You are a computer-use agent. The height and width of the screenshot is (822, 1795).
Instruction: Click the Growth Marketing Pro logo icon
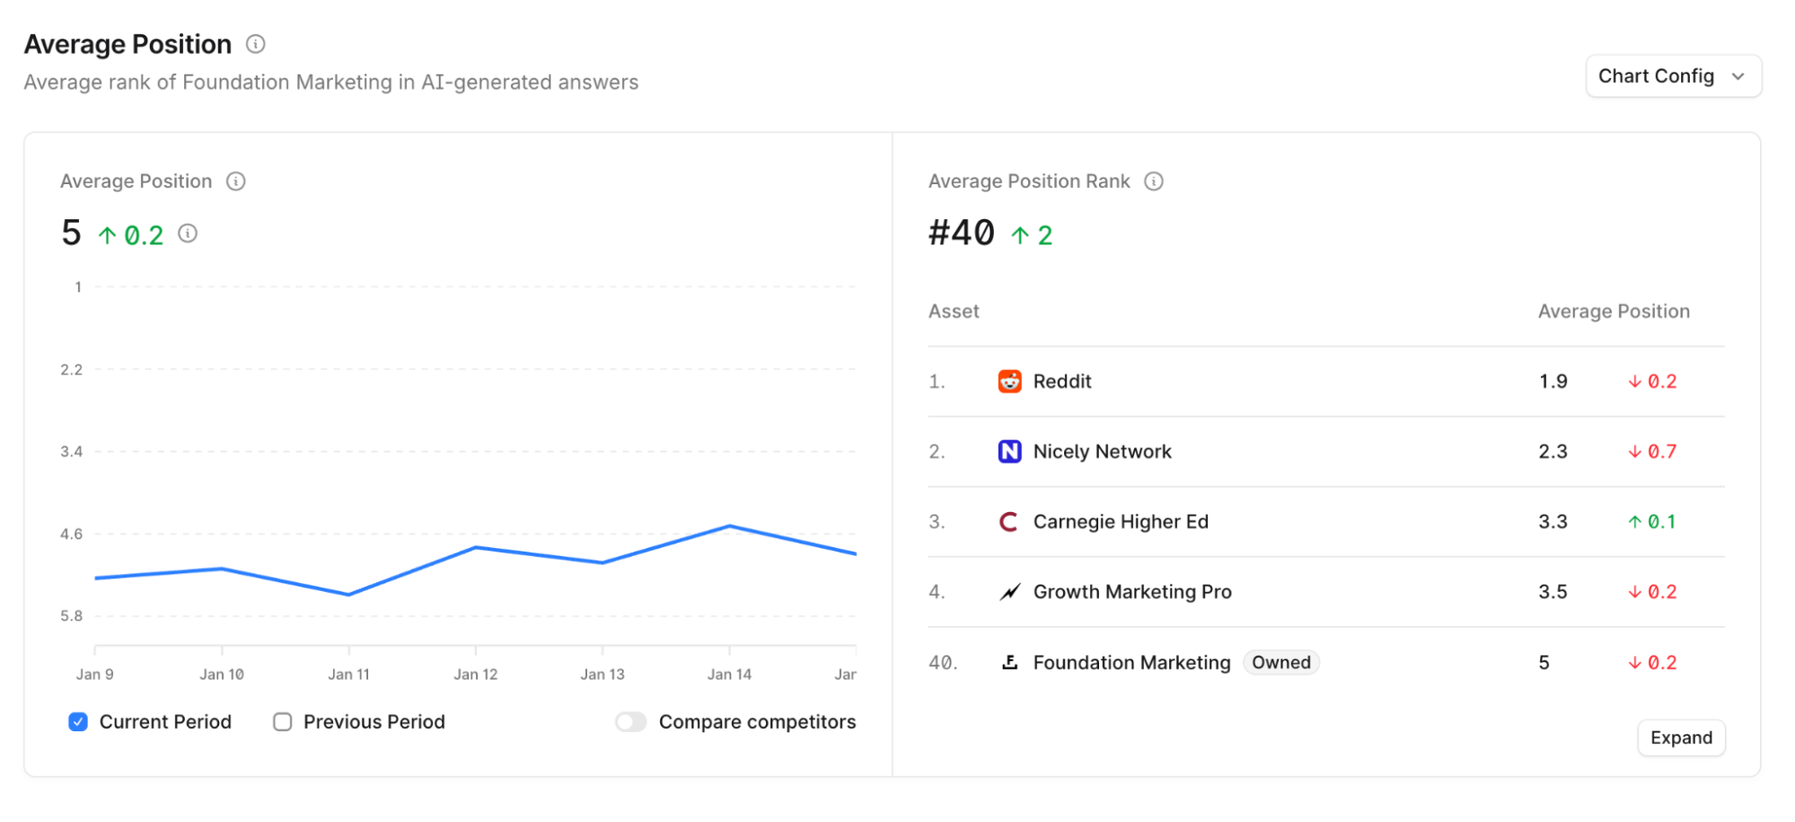coord(1009,592)
